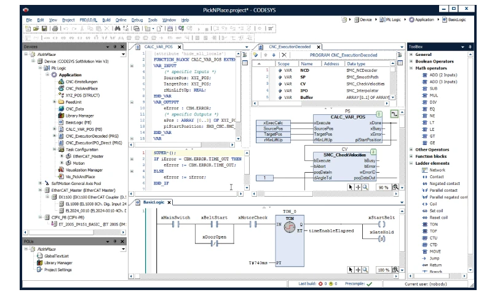
Task: Select the TON_0 function block
Action: 289,241
